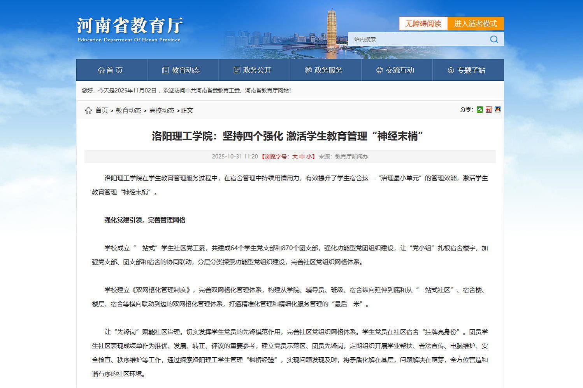Enable 无障碍阅读 accessibility mode
The width and height of the screenshot is (583, 388).
(423, 24)
